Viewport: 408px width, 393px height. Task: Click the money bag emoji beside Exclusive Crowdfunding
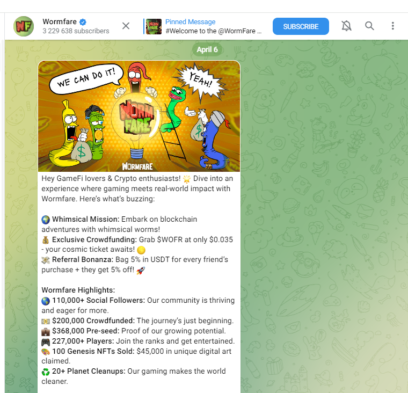(x=46, y=239)
